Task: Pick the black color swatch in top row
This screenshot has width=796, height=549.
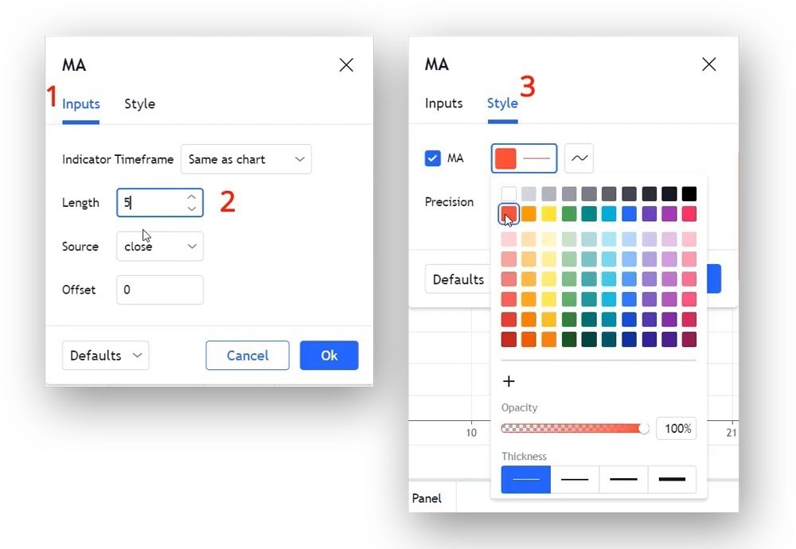Action: point(689,193)
